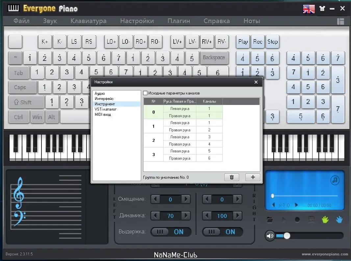Toggle left hand Выдержка ON switch

click(x=171, y=232)
